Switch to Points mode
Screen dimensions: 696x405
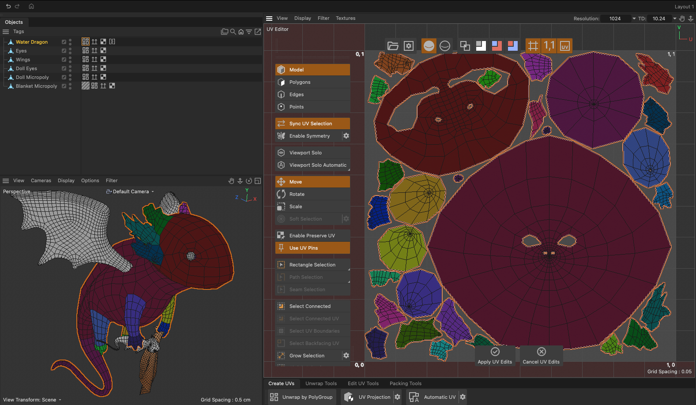click(x=312, y=107)
